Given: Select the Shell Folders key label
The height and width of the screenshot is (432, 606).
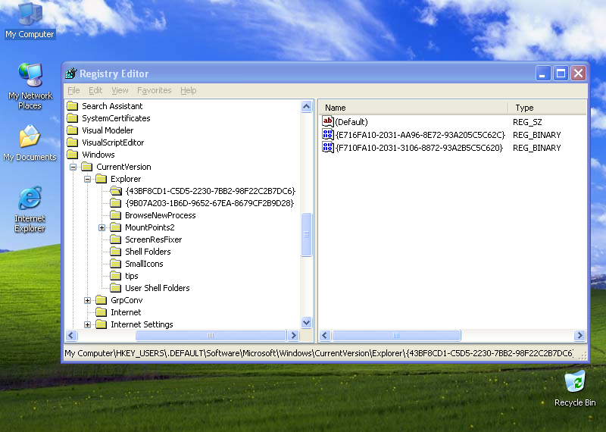Looking at the screenshot, I should (148, 252).
